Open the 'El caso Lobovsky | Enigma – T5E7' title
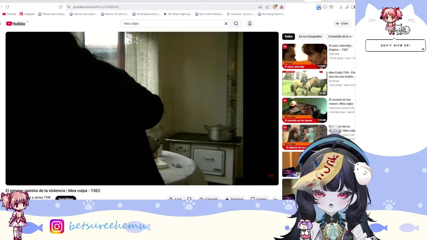Screen dimensions: 427x240 [341, 48]
